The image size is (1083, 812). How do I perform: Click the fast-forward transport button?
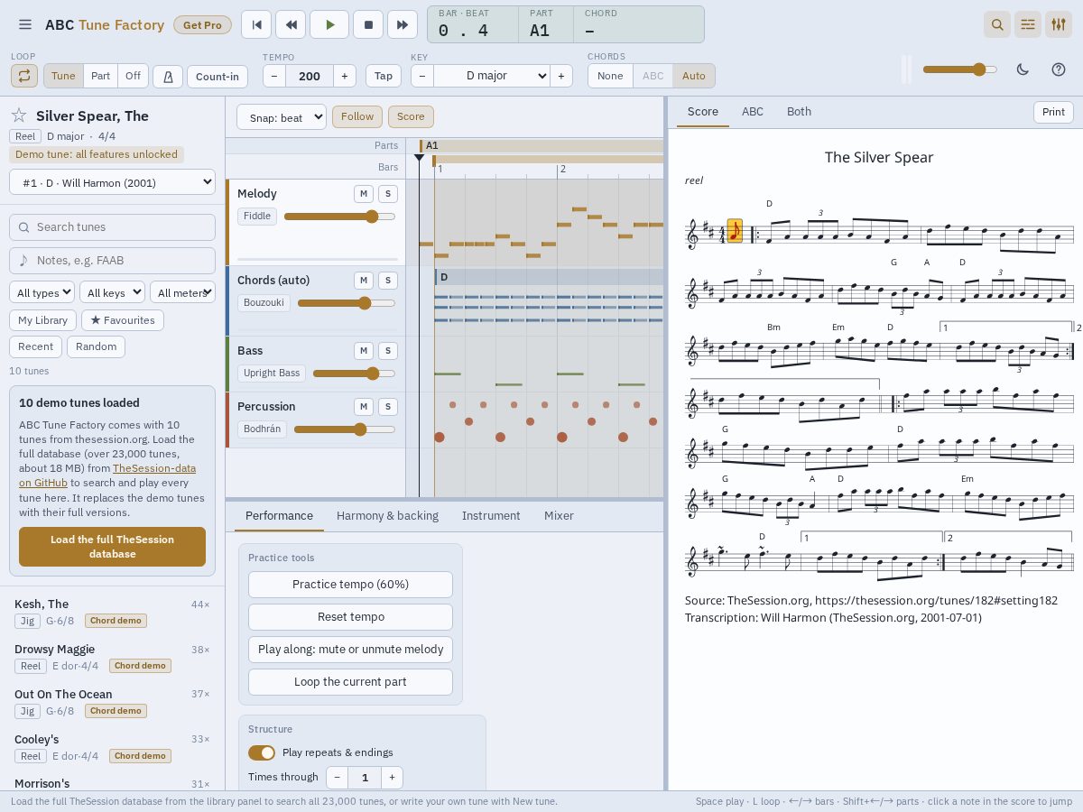pos(403,24)
